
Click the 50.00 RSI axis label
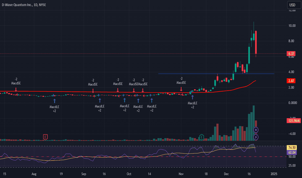pyautogui.click(x=292, y=157)
